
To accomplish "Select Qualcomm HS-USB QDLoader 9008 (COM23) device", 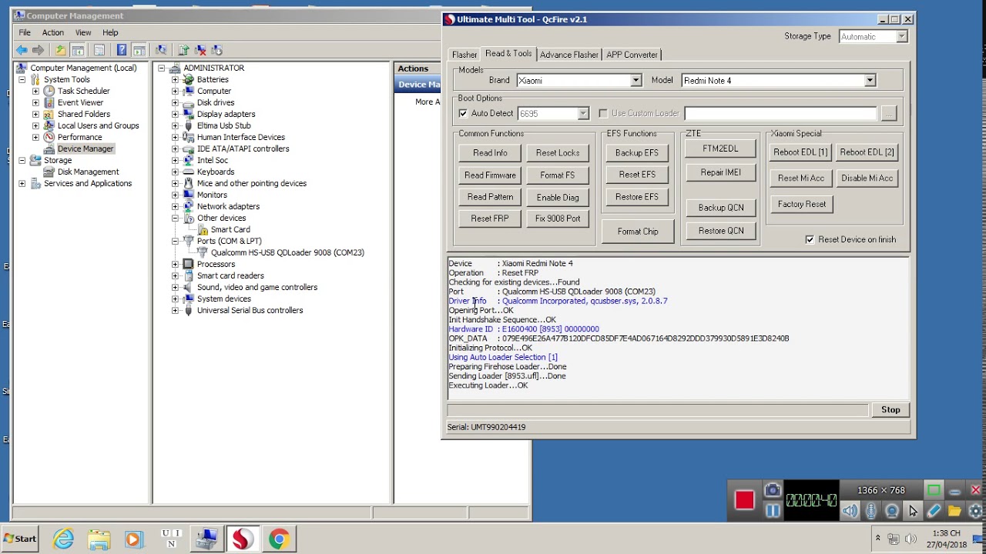I will pyautogui.click(x=287, y=252).
